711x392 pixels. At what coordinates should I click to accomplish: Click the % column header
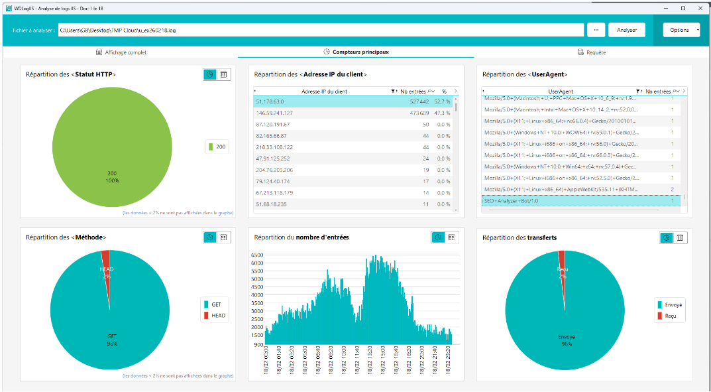tap(445, 92)
